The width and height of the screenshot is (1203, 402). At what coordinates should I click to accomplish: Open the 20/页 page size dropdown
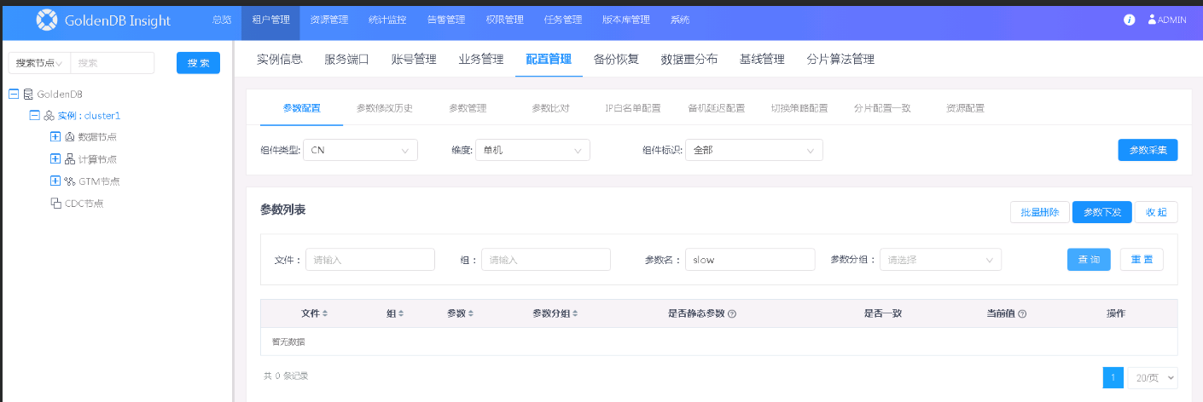point(1153,377)
